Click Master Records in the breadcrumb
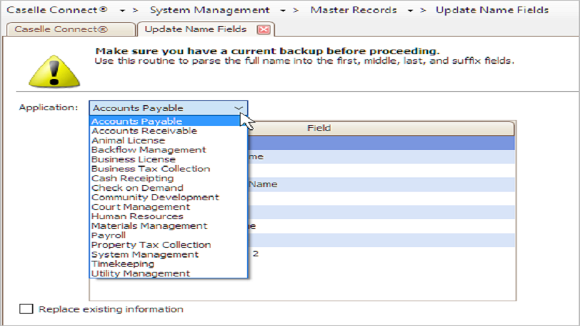Viewport: 580px width, 326px height. [x=353, y=10]
